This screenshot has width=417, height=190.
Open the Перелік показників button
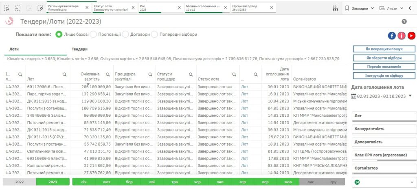click(x=384, y=66)
